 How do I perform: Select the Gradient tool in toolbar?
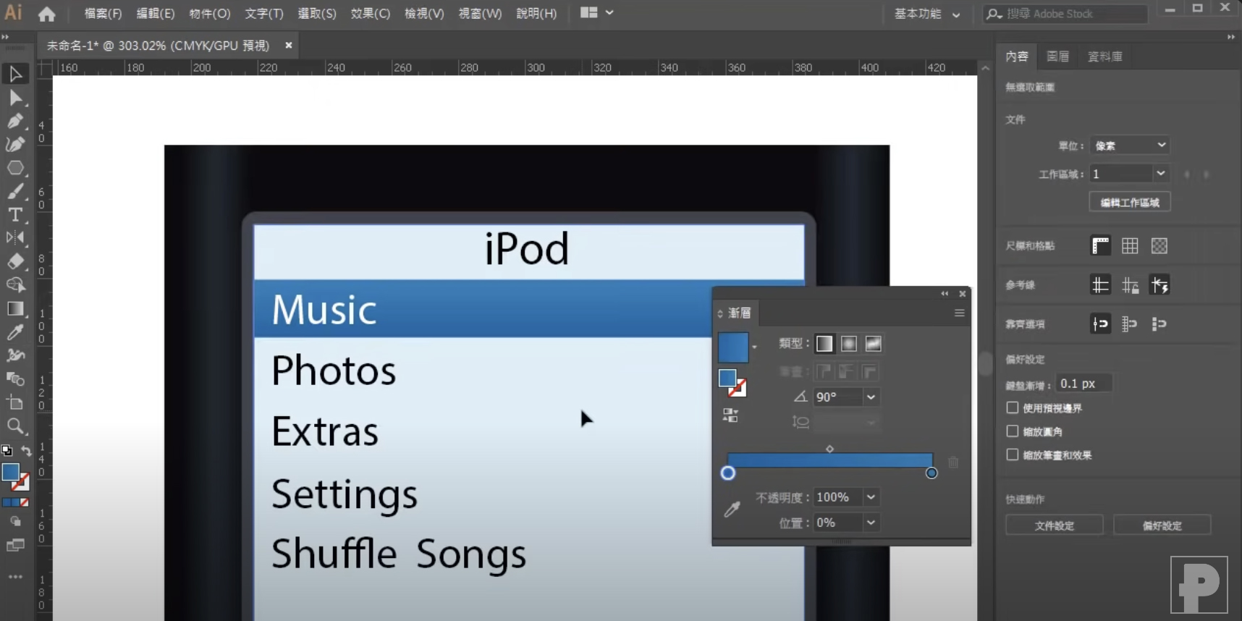(x=15, y=308)
